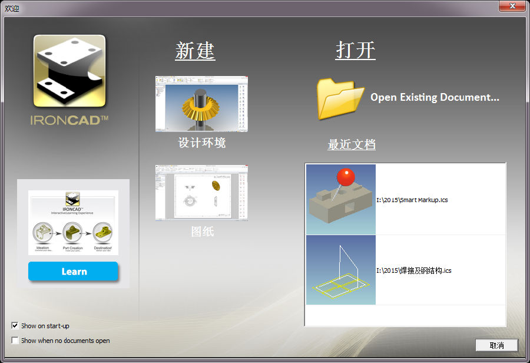This screenshot has height=363, width=530.
Task: Enable Show when no documents open
Action: click(x=15, y=340)
